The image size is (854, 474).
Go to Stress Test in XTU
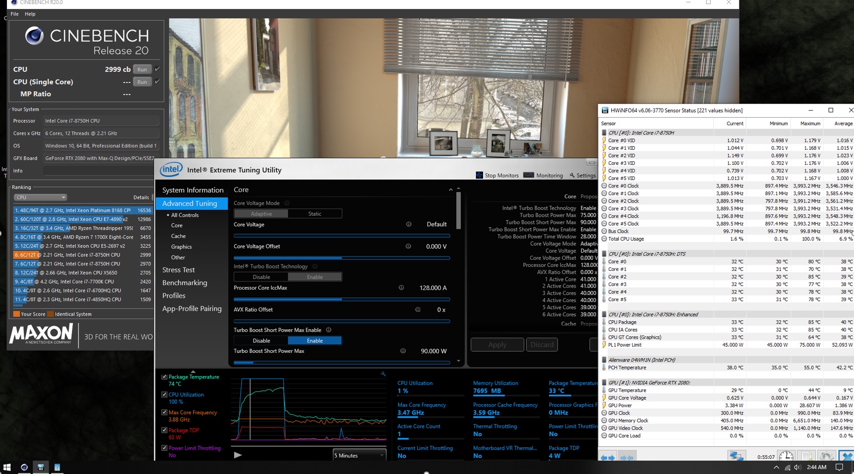(178, 270)
